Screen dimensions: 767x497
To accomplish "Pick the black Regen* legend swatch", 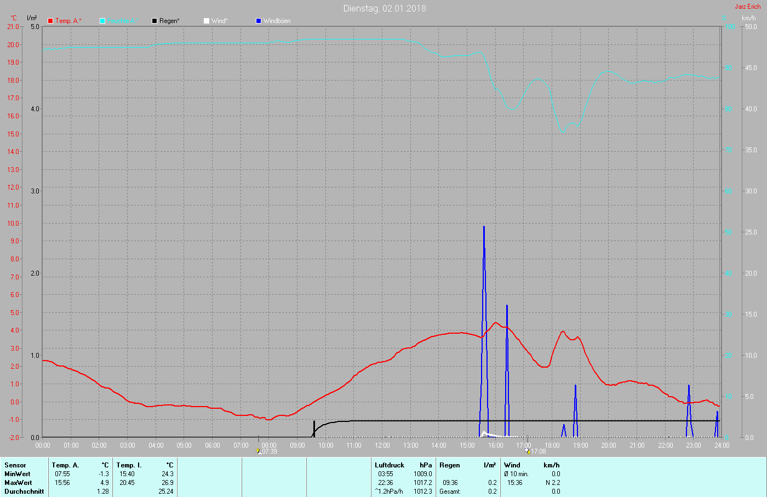I will 154,21.
